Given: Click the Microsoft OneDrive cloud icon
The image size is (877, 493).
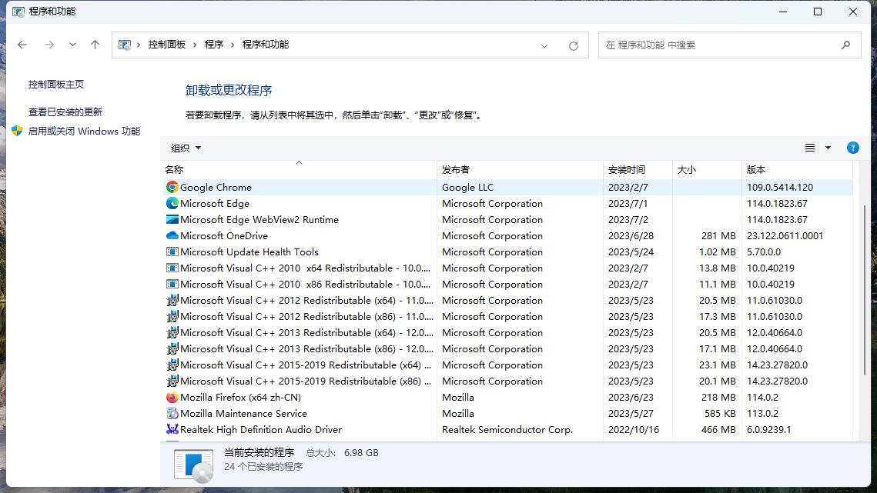Looking at the screenshot, I should click(171, 235).
